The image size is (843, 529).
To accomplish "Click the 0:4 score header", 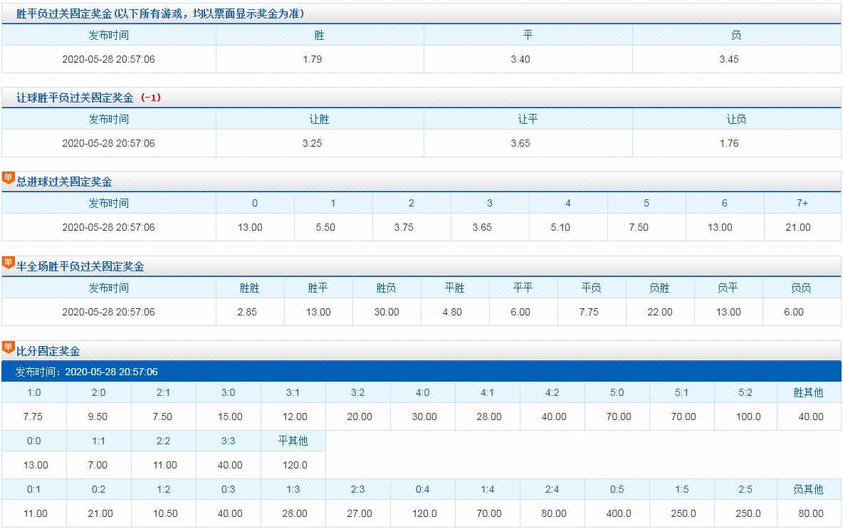I will point(423,489).
